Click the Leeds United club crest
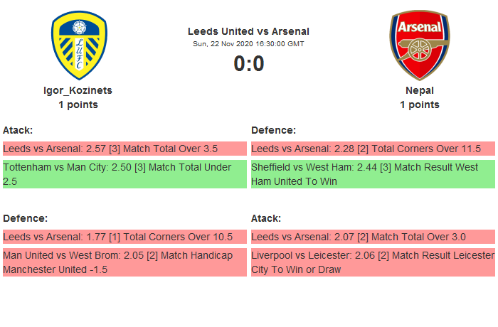This screenshot has height=327, width=498. tap(78, 46)
